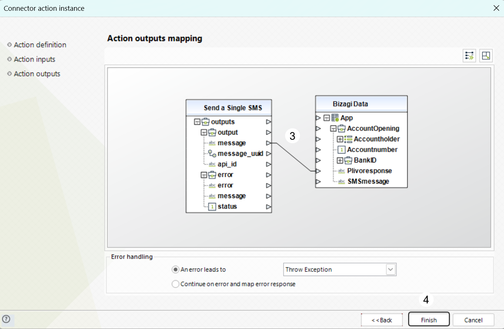Click the Cancel button
504x329 pixels.
pos(473,320)
